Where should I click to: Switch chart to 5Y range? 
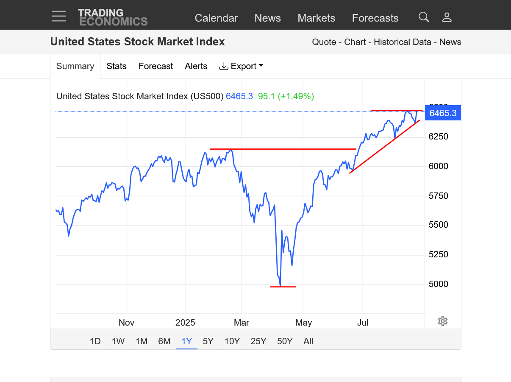pos(208,341)
